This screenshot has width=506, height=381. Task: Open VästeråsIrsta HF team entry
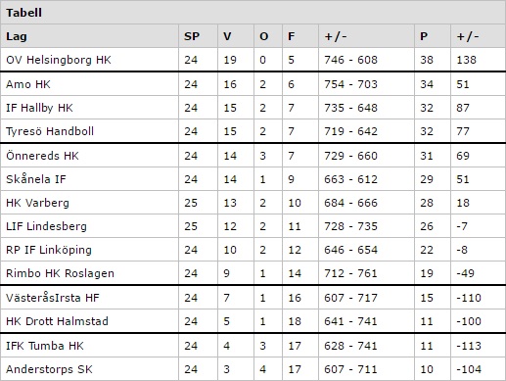pyautogui.click(x=53, y=298)
